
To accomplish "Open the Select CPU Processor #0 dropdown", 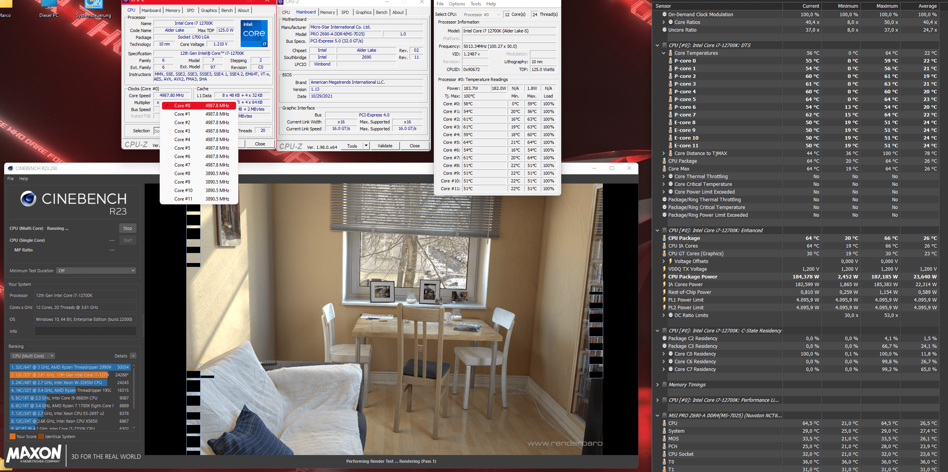I will [482, 15].
